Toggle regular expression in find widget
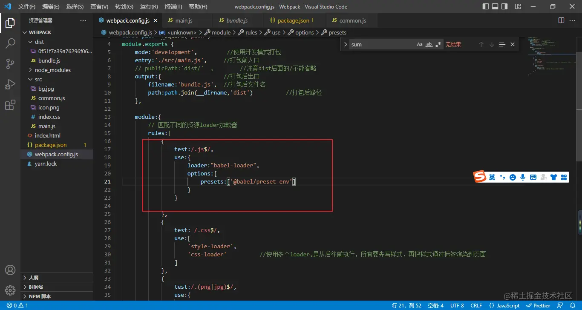 pyautogui.click(x=438, y=44)
